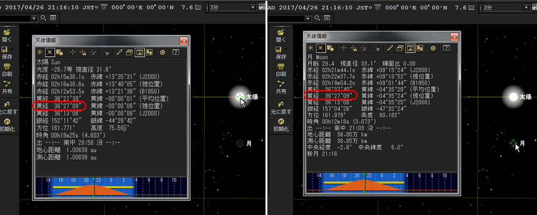Image resolution: width=537 pixels, height=215 pixels.
Task: Click the 初期化 (Reset) icon in left window
Action: click(x=7, y=125)
